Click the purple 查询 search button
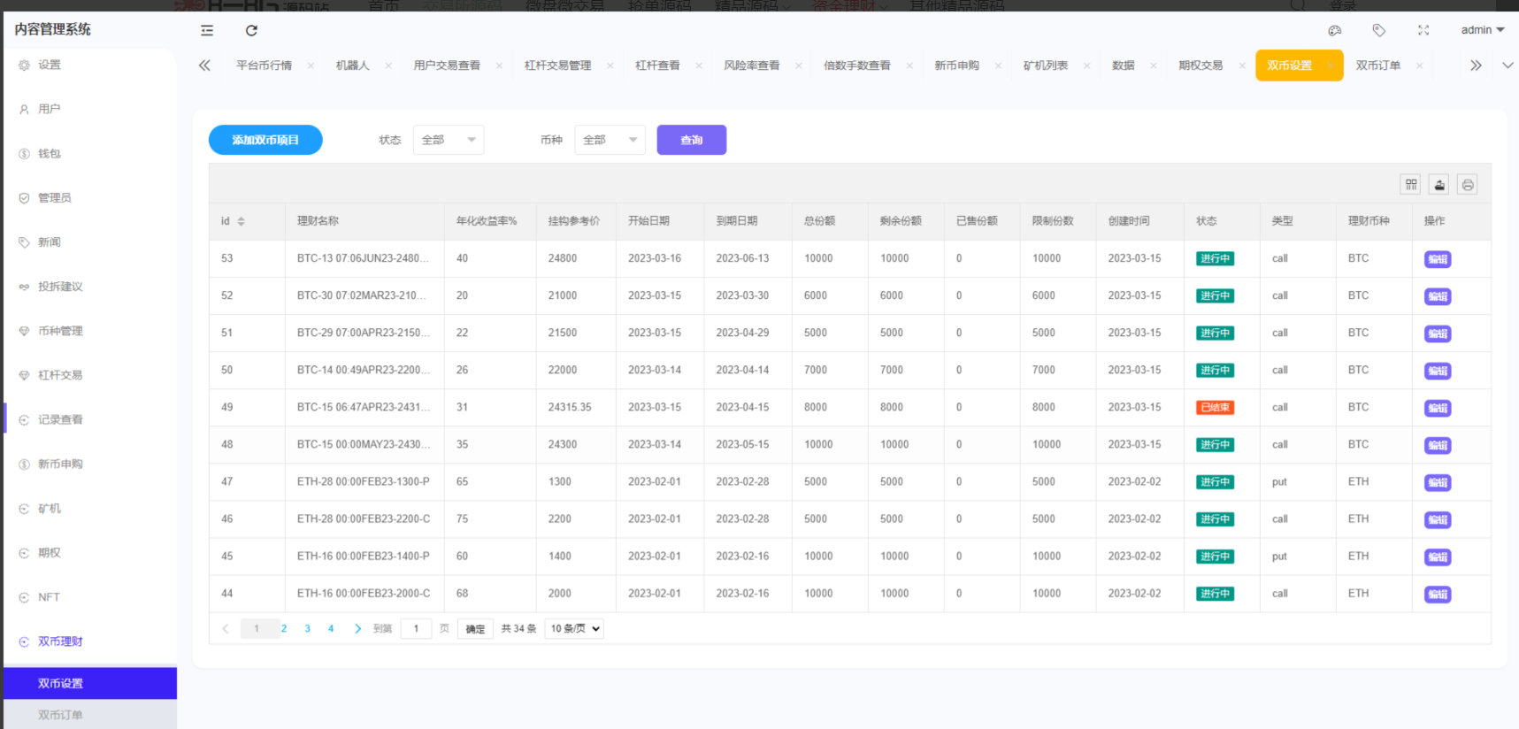This screenshot has height=729, width=1519. click(x=691, y=140)
